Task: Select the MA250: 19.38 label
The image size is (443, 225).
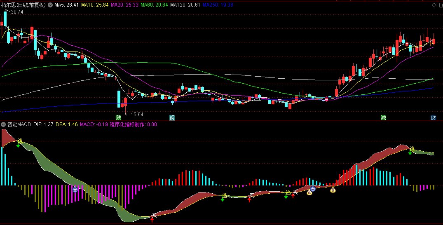Action: pos(218,5)
